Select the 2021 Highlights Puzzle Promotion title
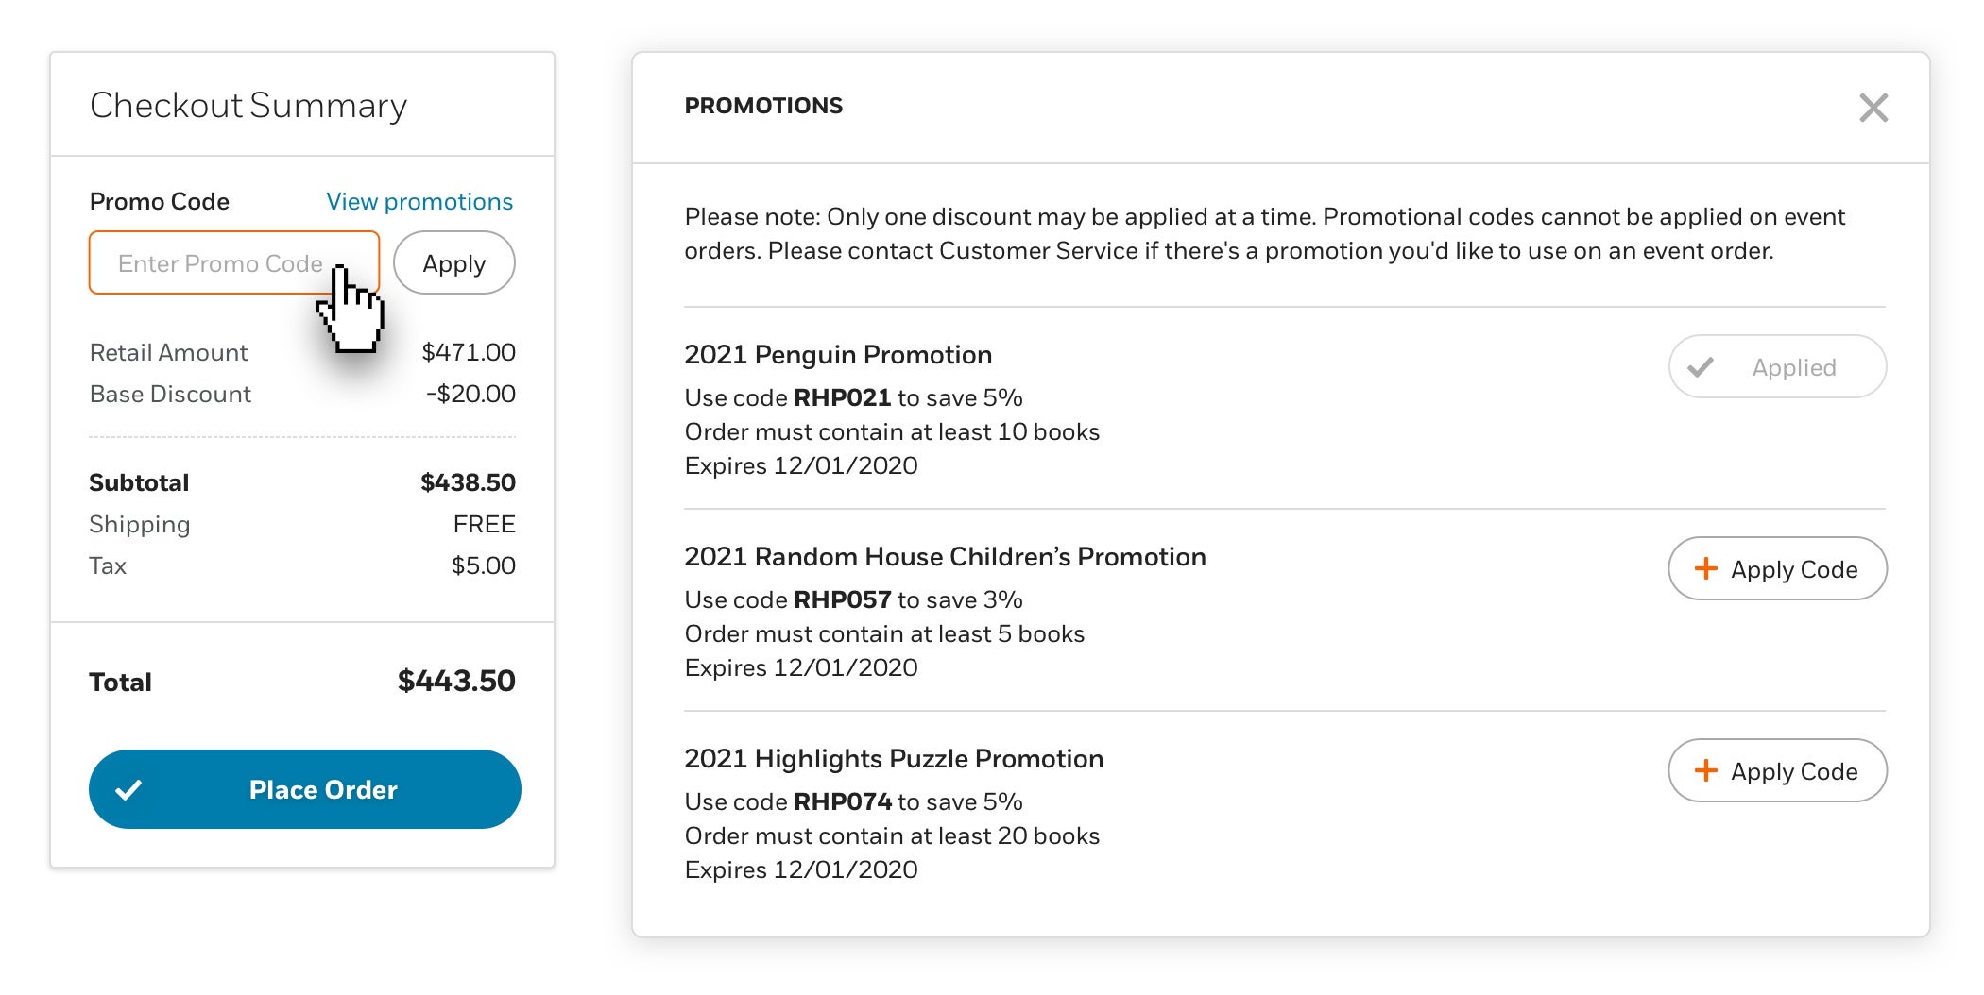The height and width of the screenshot is (995, 1984). 894,759
